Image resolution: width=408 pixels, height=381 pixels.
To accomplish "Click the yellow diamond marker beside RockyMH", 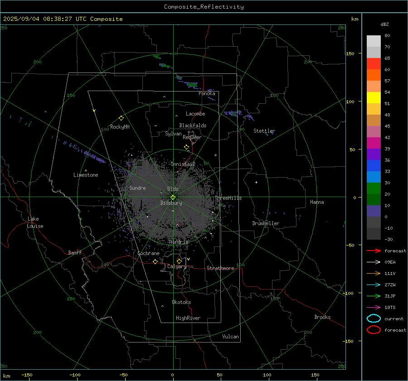I will (x=121, y=118).
